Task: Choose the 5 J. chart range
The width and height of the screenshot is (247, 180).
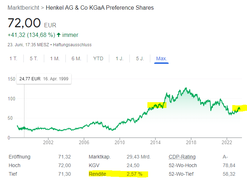Action: (x=140, y=58)
